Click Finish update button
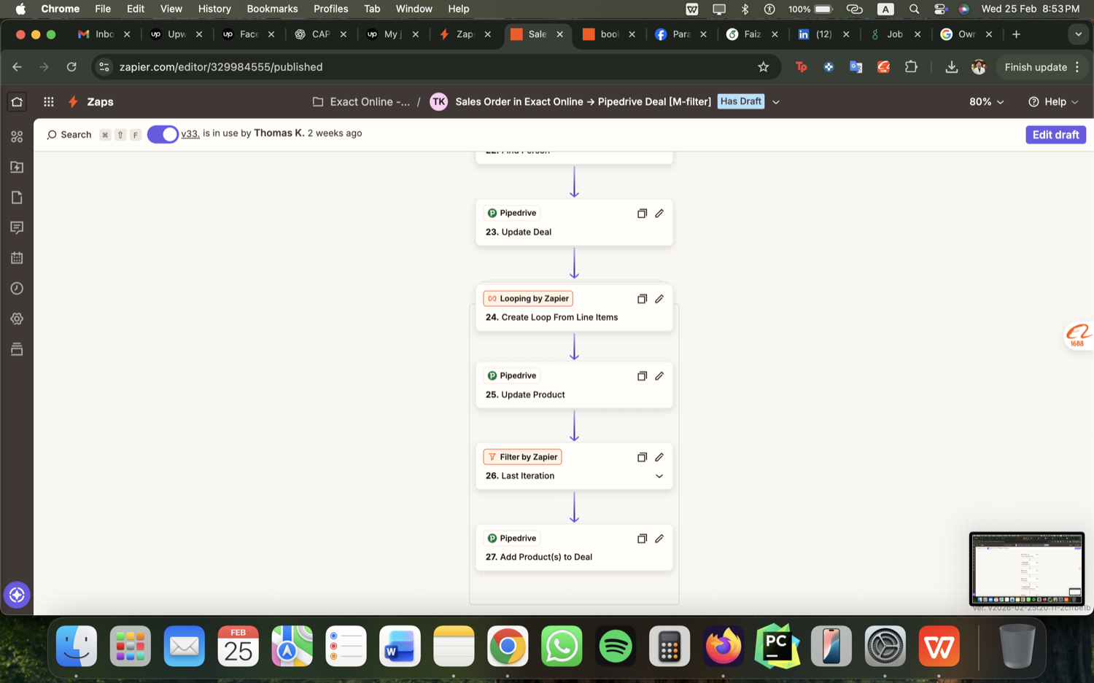 pyautogui.click(x=1036, y=67)
